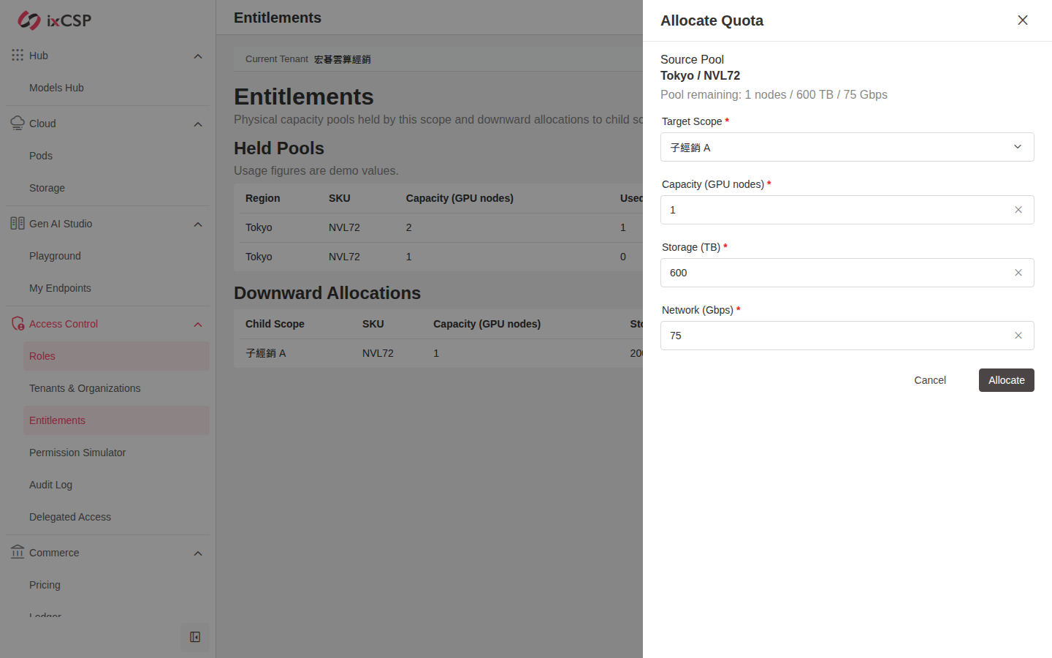Click Child Scope column header
Image resolution: width=1052 pixels, height=658 pixels.
(275, 324)
